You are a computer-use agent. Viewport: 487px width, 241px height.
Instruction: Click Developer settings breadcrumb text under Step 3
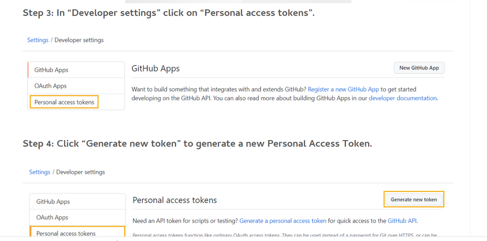pos(79,40)
